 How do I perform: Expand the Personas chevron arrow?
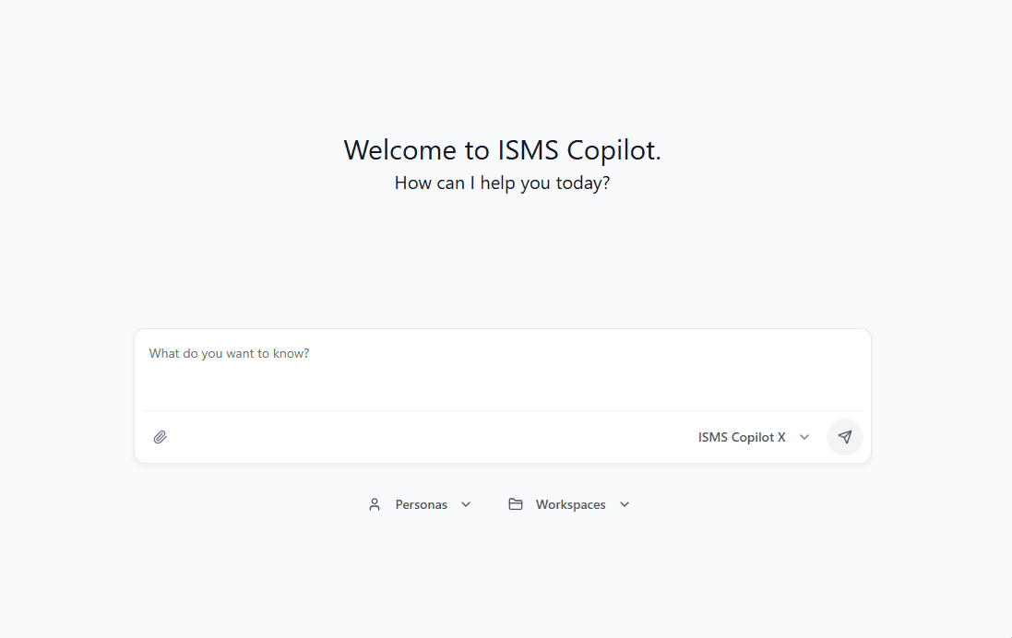tap(466, 504)
